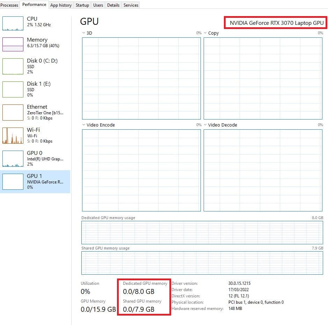Click the Physical location: label
This screenshot has width=328, height=325.
(188, 302)
